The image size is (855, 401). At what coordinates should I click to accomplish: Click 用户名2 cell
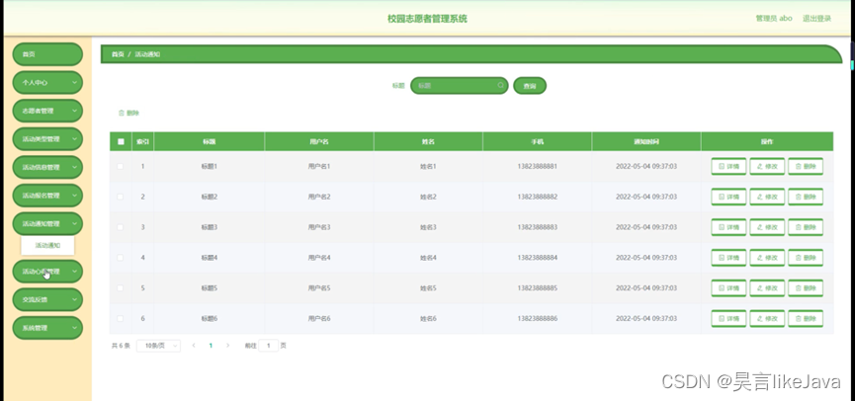point(319,197)
